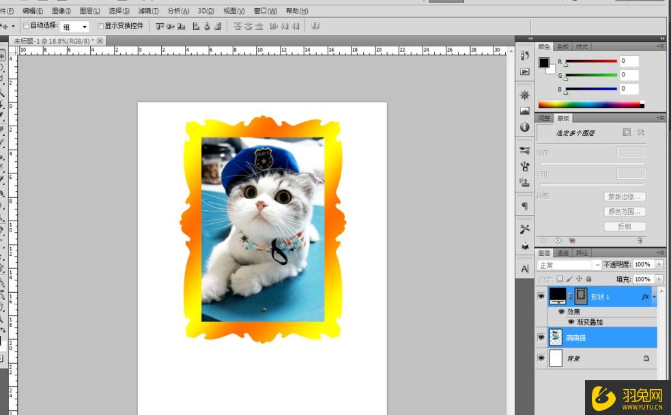This screenshot has width=671, height=415.
Task: Click the 萌萌猫 layer thumbnail
Action: 556,338
